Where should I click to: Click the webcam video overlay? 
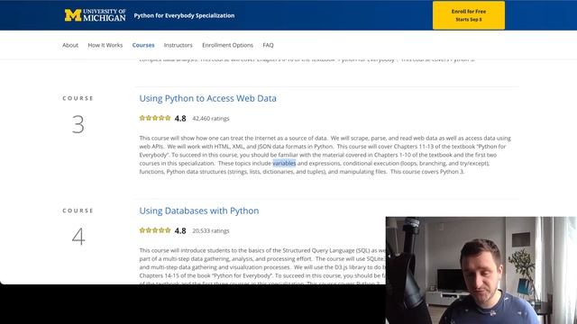[481, 270]
